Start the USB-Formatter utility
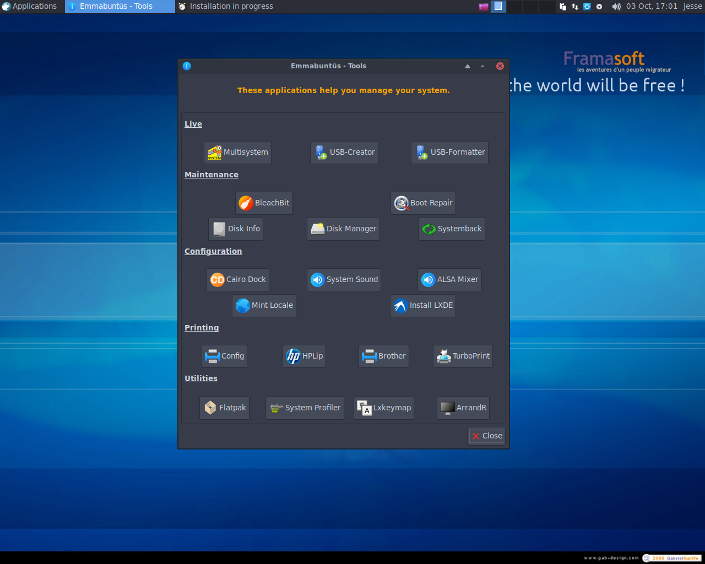The image size is (705, 564). pos(449,153)
